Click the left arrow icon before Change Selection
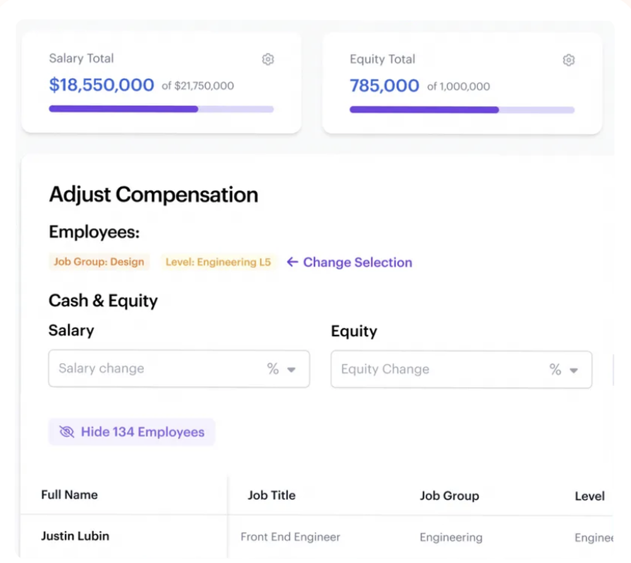This screenshot has height=563, width=631. [293, 262]
